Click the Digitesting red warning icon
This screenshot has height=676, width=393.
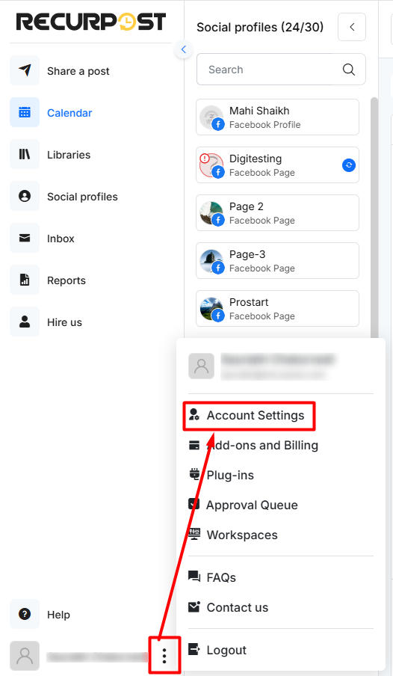pyautogui.click(x=205, y=159)
